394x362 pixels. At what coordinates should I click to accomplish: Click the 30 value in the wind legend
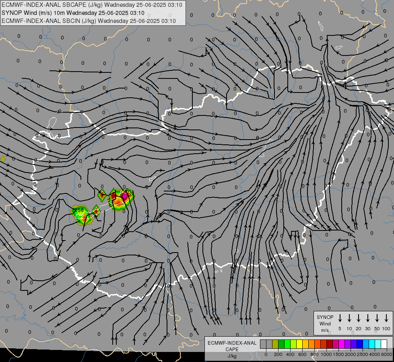(367, 329)
